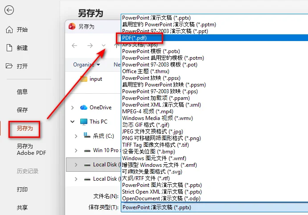Choose PowerPoint 图片演示文稿 (*.pptx)

(x=214, y=185)
